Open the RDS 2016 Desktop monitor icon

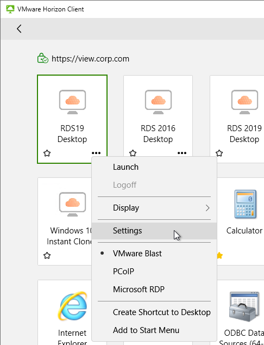pos(158,102)
